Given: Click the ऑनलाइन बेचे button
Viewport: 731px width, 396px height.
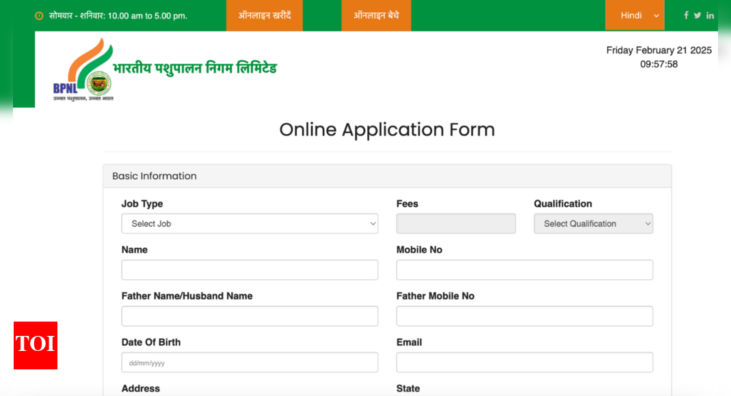Looking at the screenshot, I should [376, 14].
